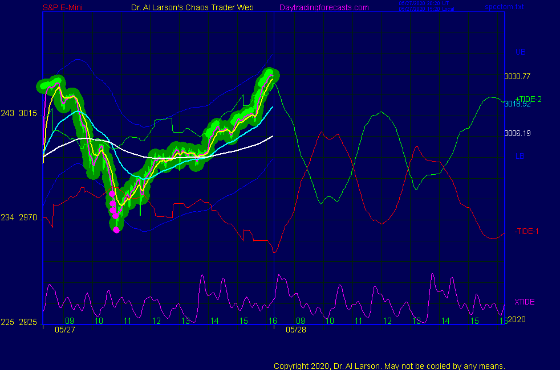Select the cyan 3018.92 value
The image size is (560, 370).
517,104
